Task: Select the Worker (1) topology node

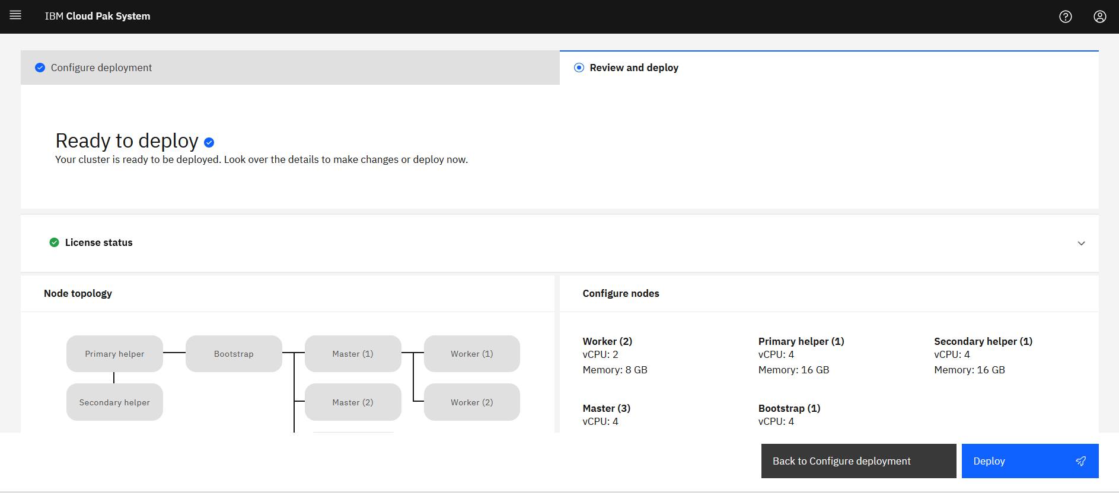Action: click(472, 354)
